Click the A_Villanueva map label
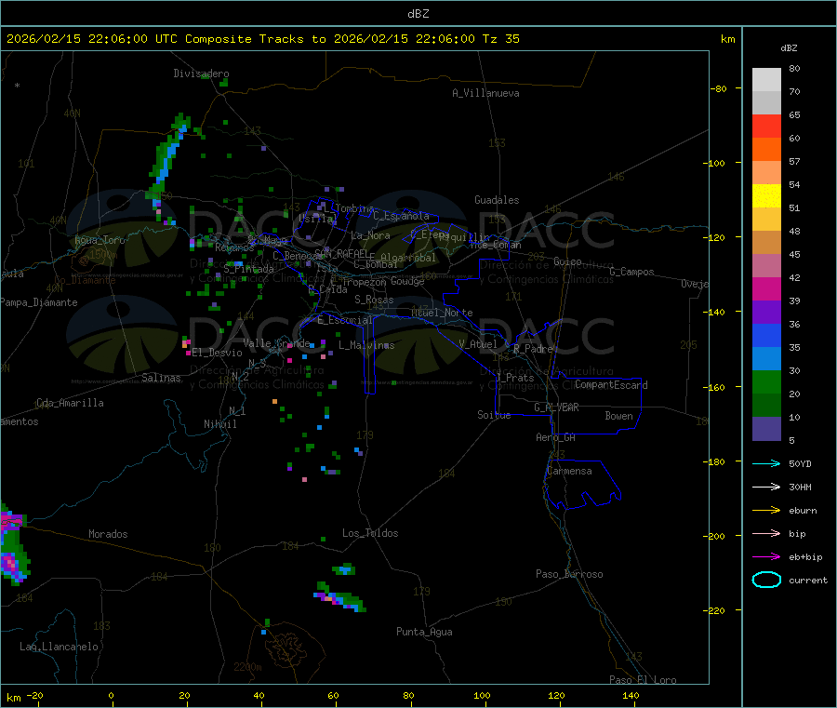The width and height of the screenshot is (837, 708). tap(485, 93)
